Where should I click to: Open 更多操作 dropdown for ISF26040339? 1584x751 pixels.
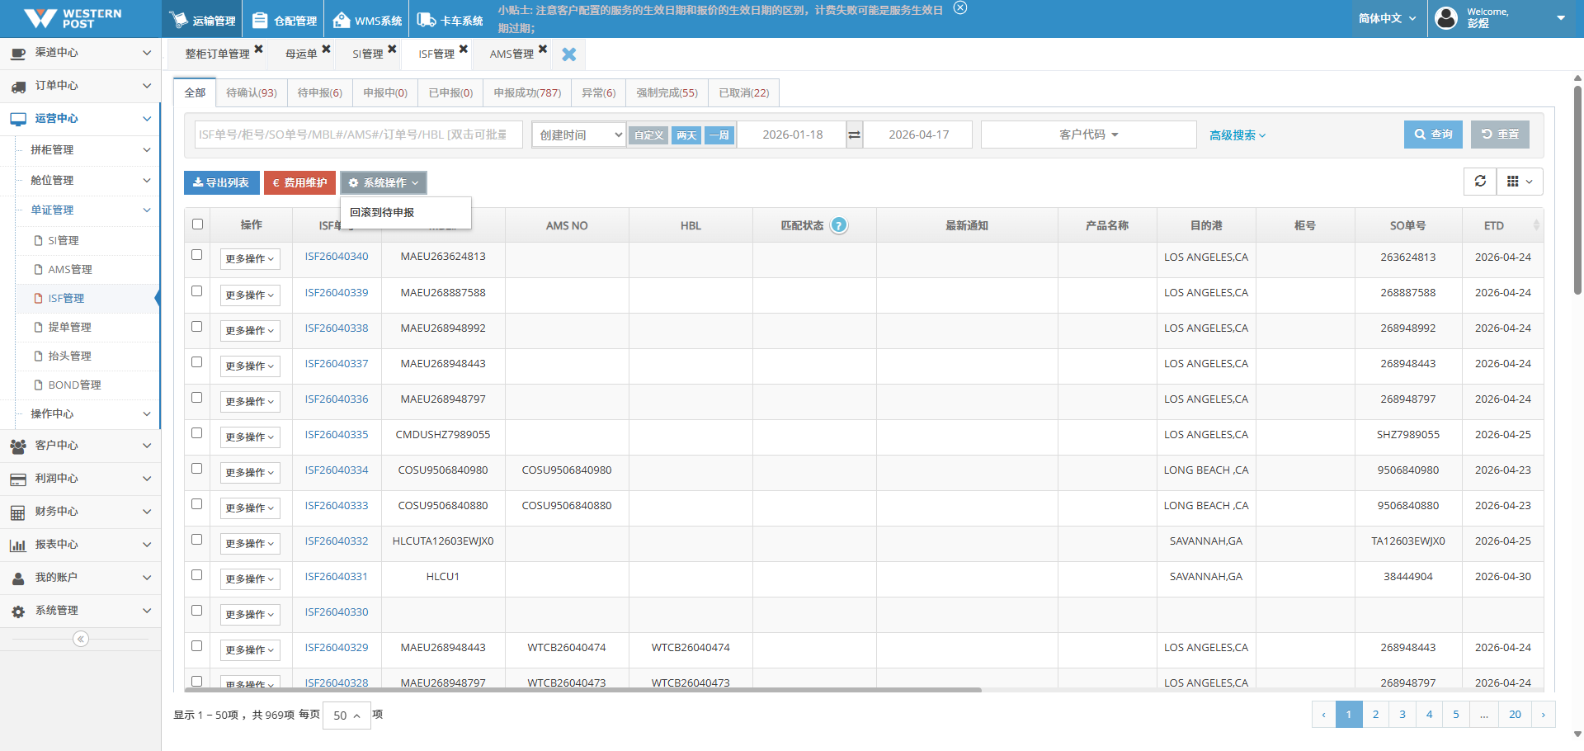tap(249, 295)
